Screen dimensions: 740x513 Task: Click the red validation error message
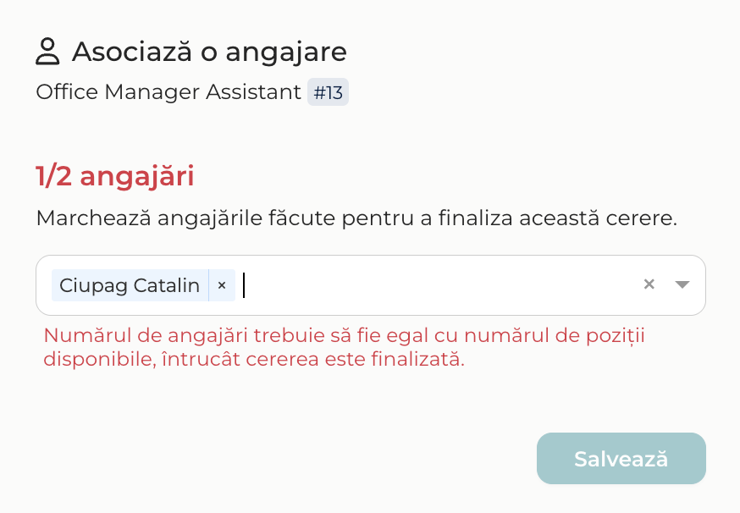click(344, 347)
